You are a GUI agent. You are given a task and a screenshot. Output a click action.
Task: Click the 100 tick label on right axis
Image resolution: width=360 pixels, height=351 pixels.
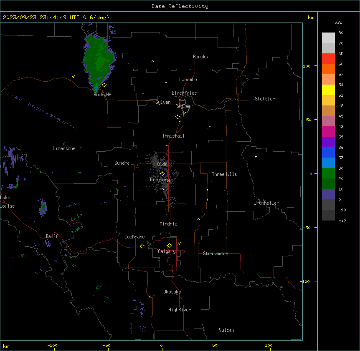(x=307, y=66)
